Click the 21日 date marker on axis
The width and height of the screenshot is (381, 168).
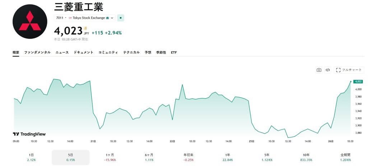point(93,141)
